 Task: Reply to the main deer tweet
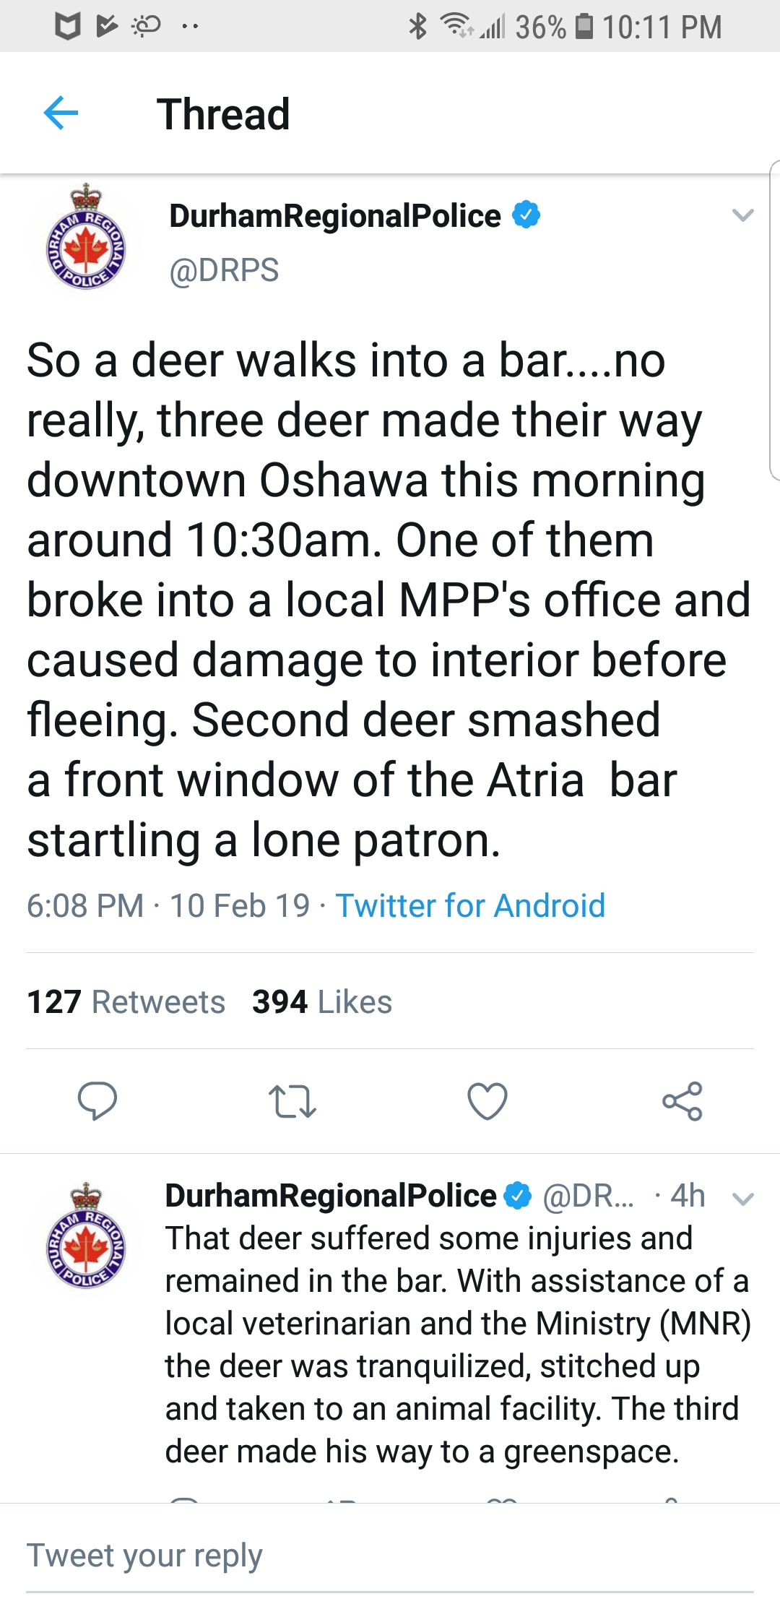click(x=97, y=1100)
